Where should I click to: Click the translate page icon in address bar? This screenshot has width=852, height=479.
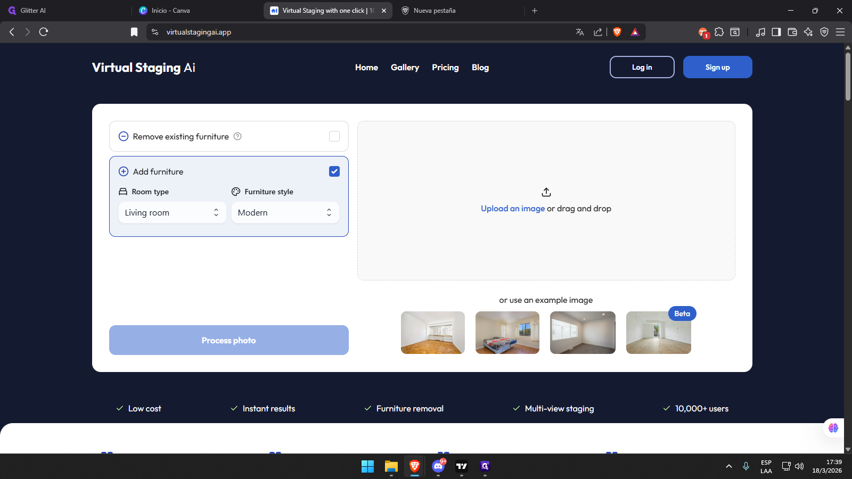point(580,32)
